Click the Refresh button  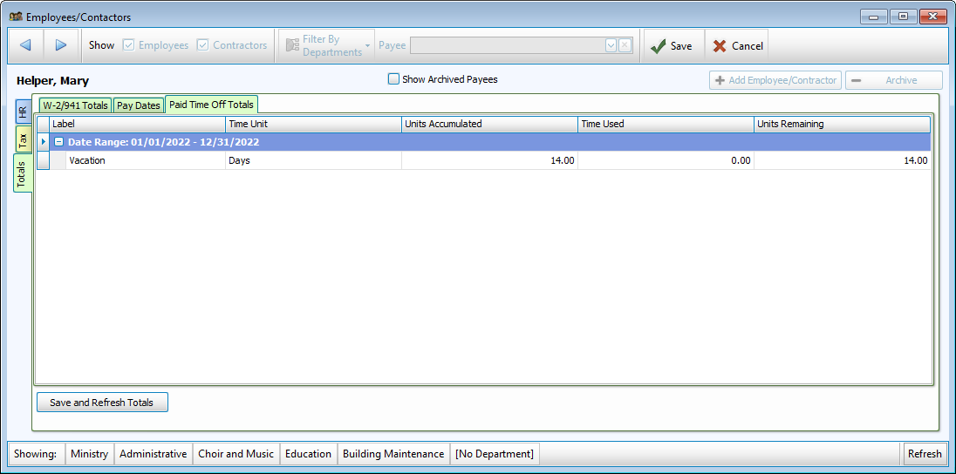[x=924, y=454]
